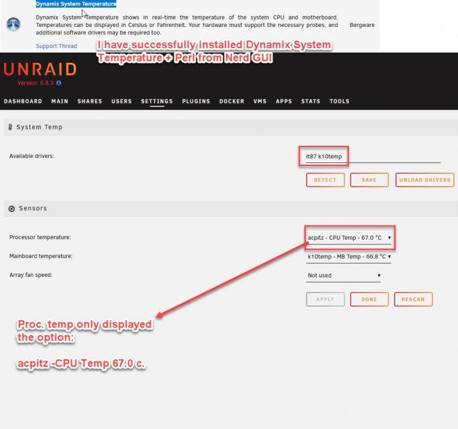The height and width of the screenshot is (429, 458).
Task: Click the Available drivers label
Action: (31, 156)
